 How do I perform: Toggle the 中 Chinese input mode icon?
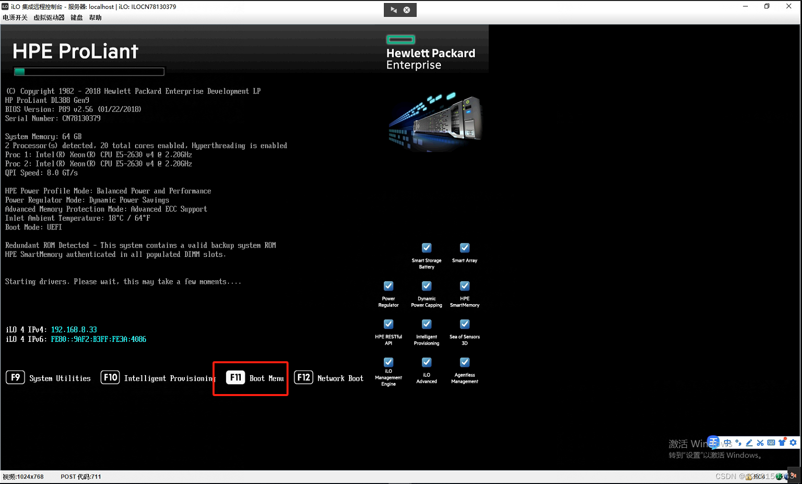click(x=728, y=443)
